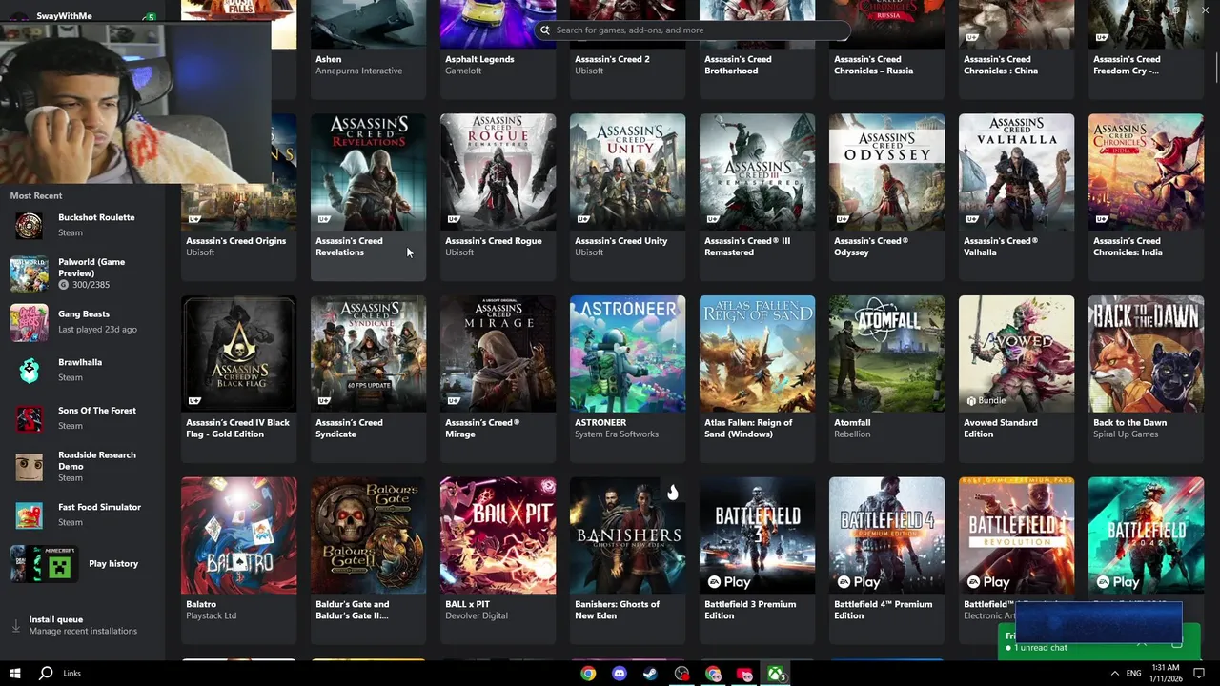The width and height of the screenshot is (1220, 686).
Task: Click the Gang Beasts text label
Action: (x=84, y=313)
